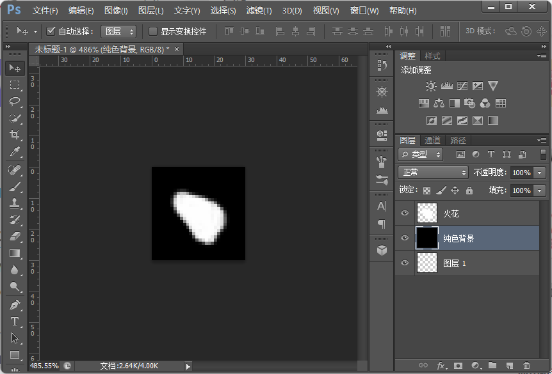Open the layer filter type dropdown

pos(420,154)
